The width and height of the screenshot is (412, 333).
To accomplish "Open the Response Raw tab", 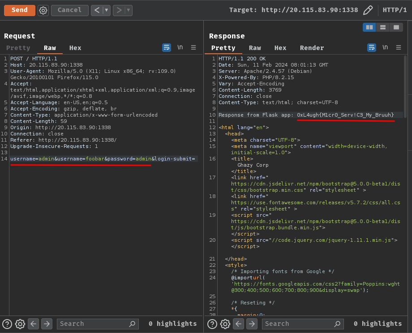I will (255, 48).
